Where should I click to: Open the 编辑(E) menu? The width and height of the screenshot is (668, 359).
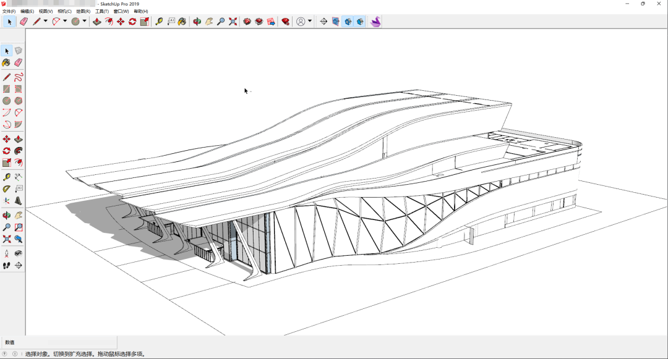click(27, 12)
